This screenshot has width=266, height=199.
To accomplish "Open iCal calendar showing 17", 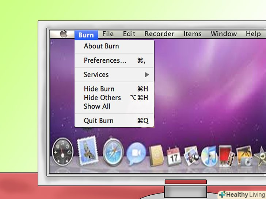I will (x=174, y=156).
